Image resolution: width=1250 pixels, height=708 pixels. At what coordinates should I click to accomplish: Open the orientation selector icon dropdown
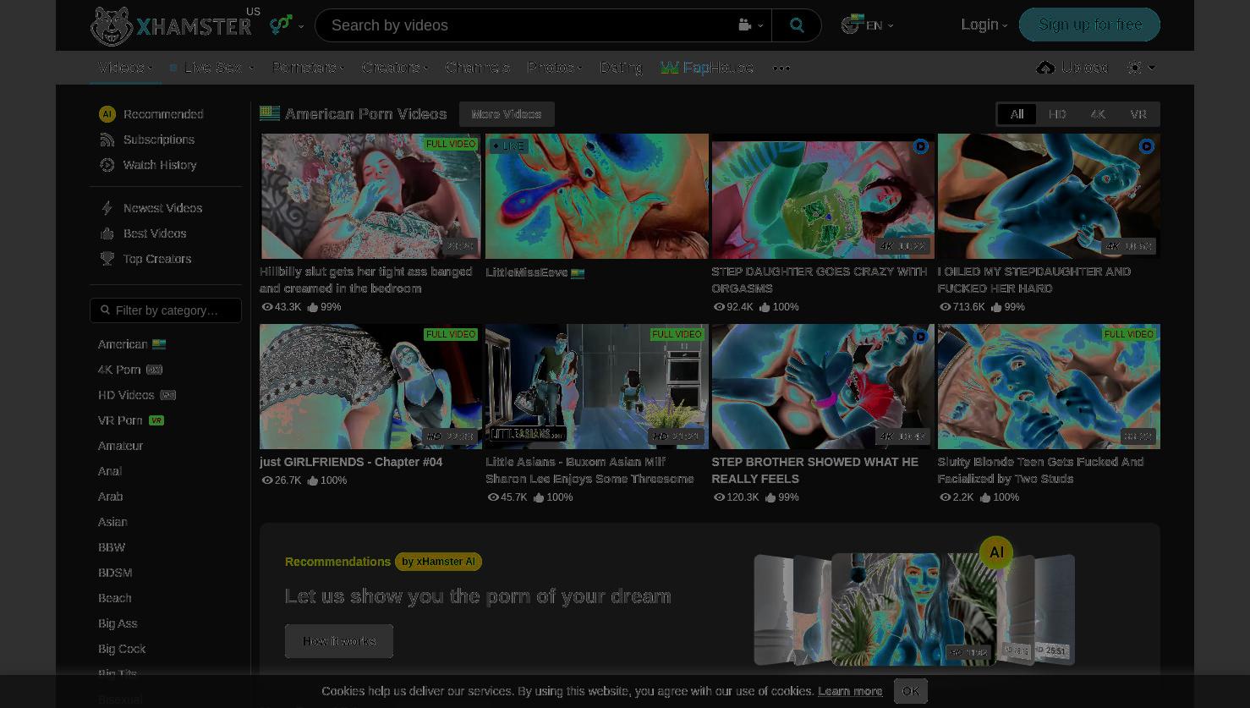click(287, 25)
